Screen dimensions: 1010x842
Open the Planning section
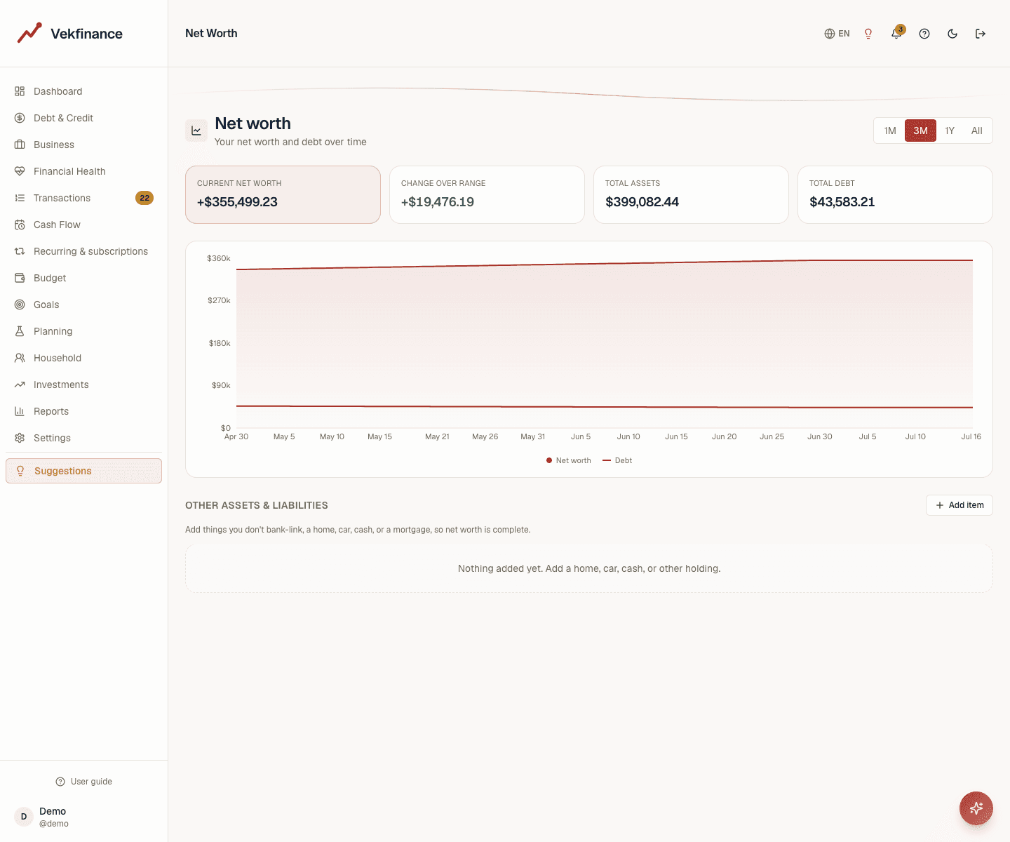(83, 331)
